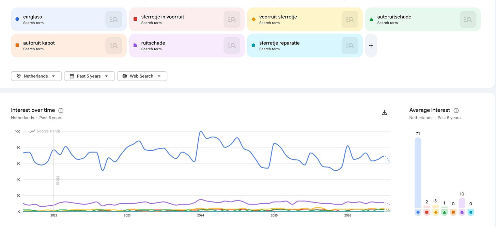Click explore icon on voorruit sterretje card
The width and height of the screenshot is (496, 227).
coord(350,19)
